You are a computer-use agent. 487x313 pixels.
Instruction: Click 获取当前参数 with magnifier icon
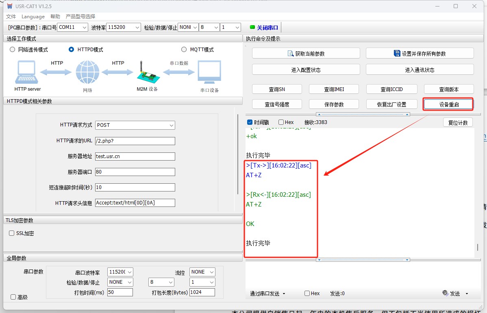point(306,53)
